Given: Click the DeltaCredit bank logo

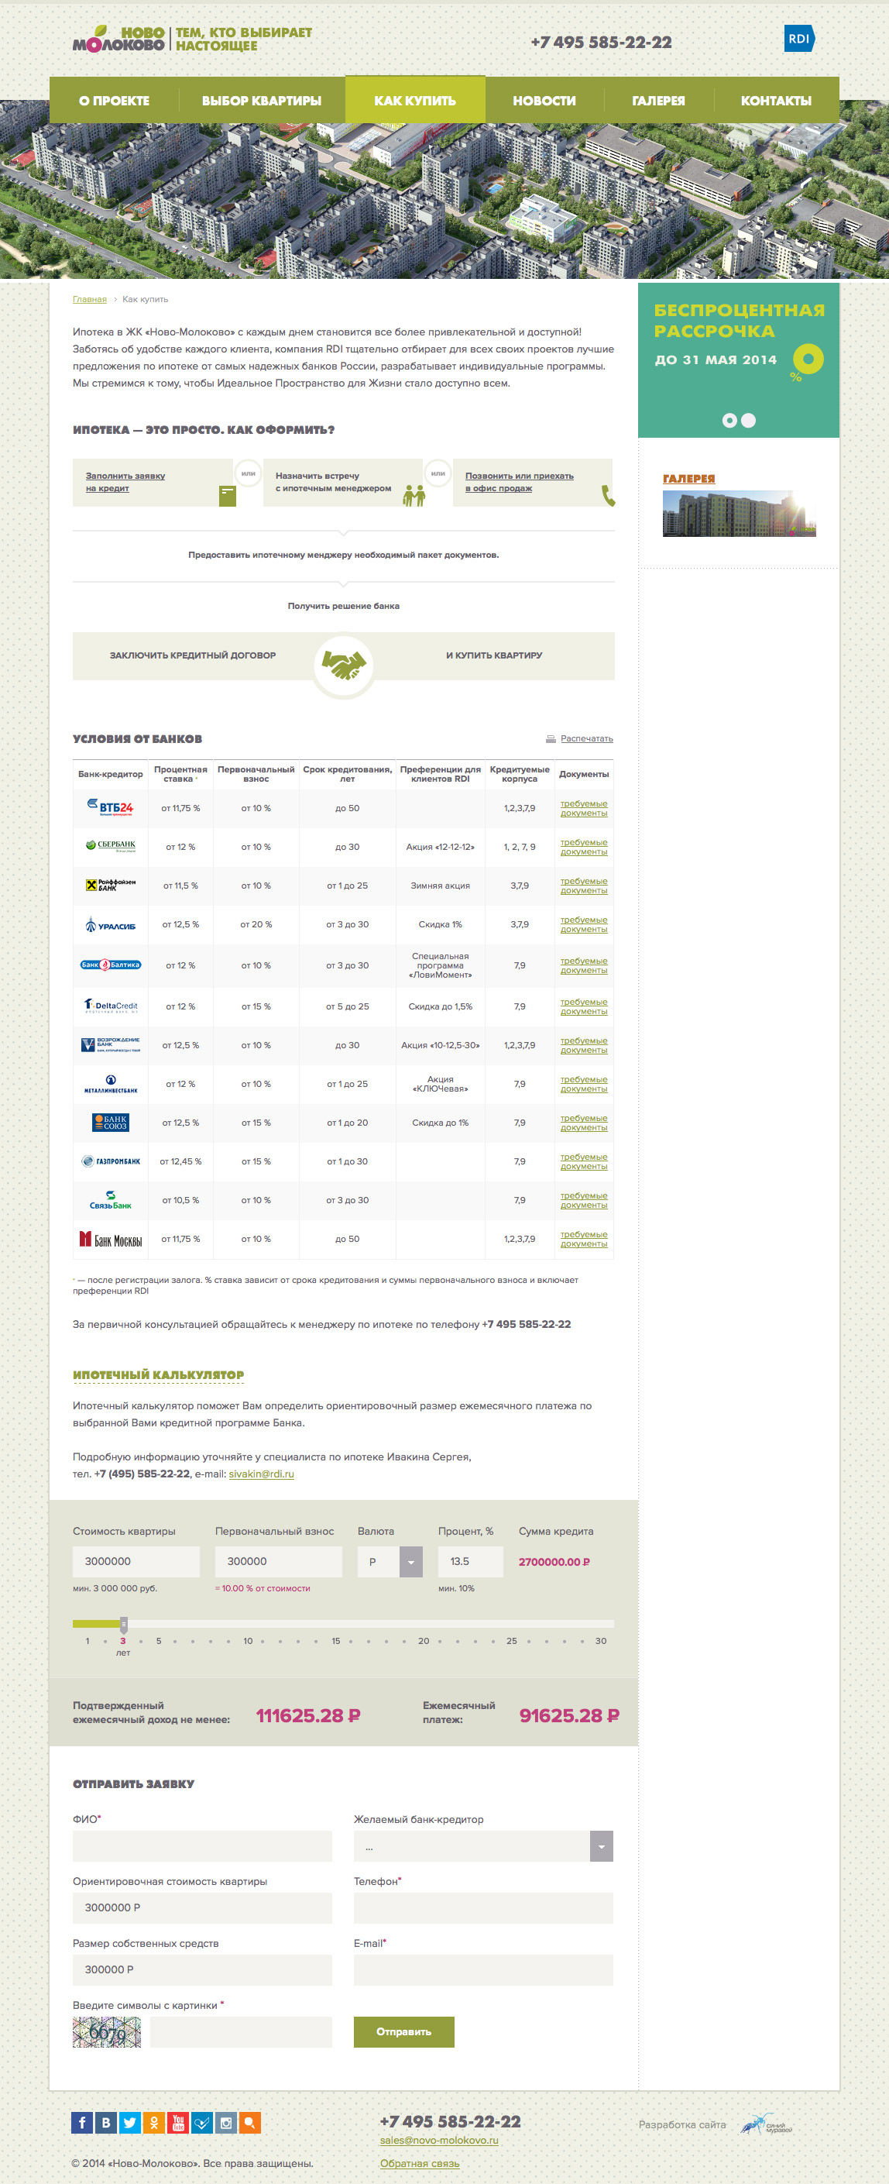Looking at the screenshot, I should pos(111,1006).
